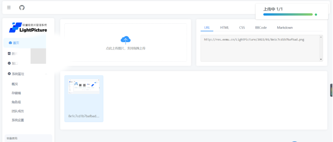
Task: Click the LightPicture logo
Action: (28, 28)
